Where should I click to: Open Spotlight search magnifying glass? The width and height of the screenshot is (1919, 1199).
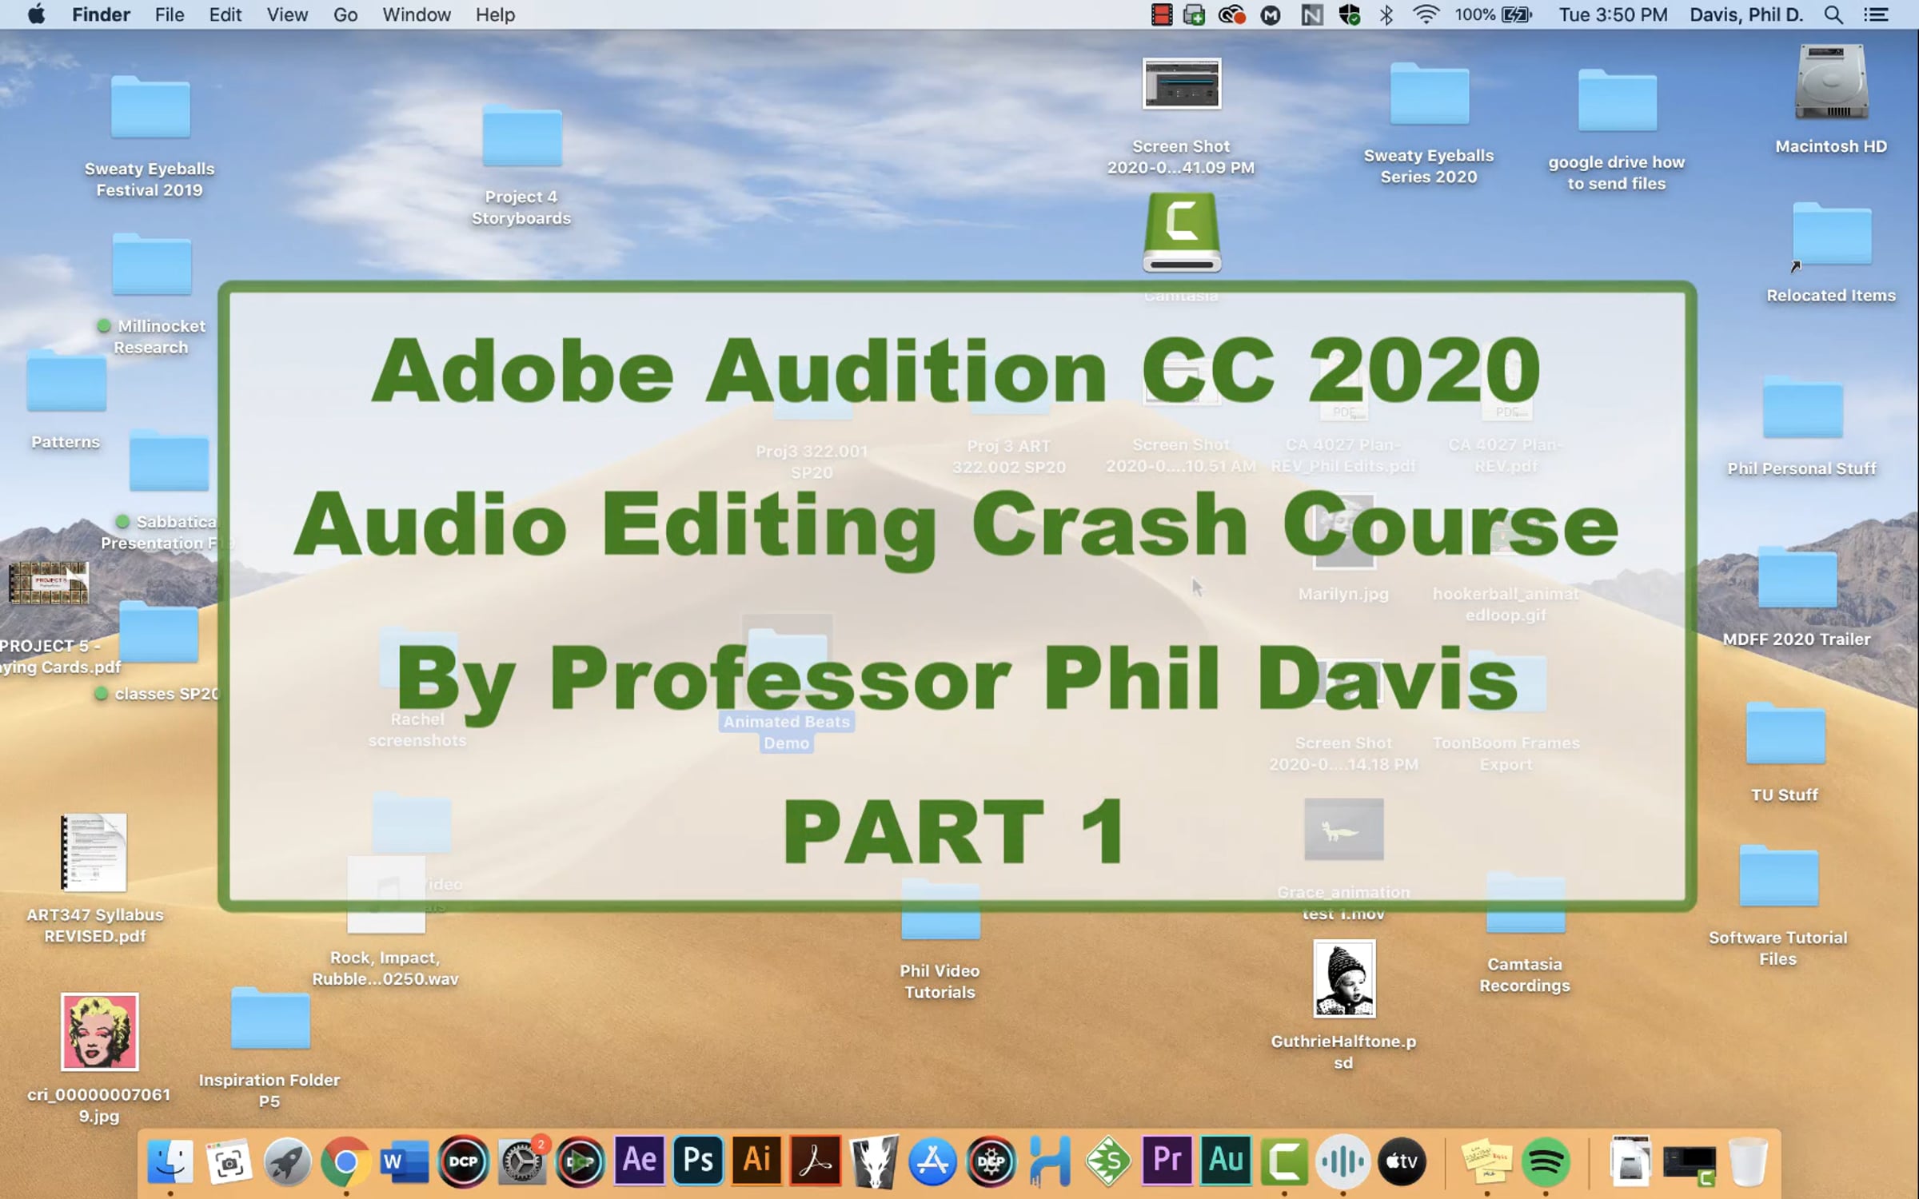pos(1833,14)
